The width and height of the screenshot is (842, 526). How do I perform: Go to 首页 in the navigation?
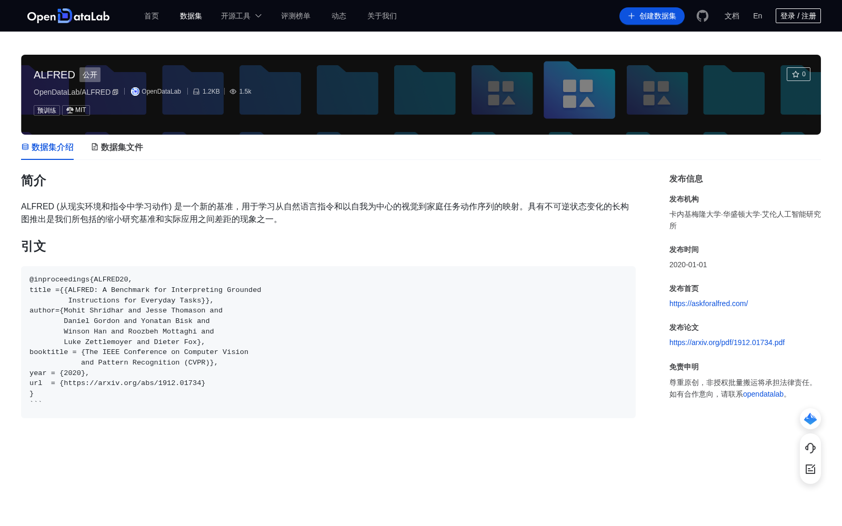[152, 16]
